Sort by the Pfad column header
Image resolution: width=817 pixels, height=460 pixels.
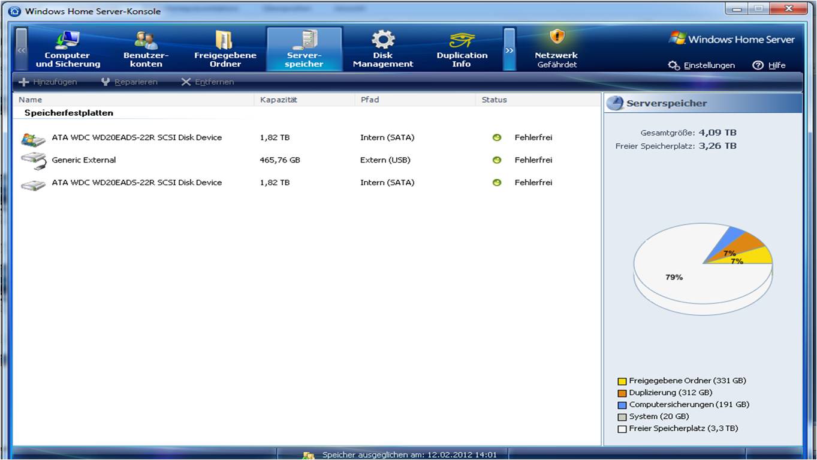(x=415, y=100)
